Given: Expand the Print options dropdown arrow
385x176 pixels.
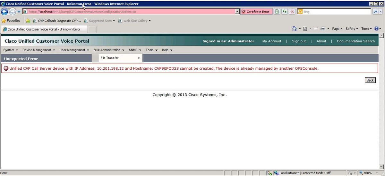Looking at the screenshot, I should click(x=328, y=29).
